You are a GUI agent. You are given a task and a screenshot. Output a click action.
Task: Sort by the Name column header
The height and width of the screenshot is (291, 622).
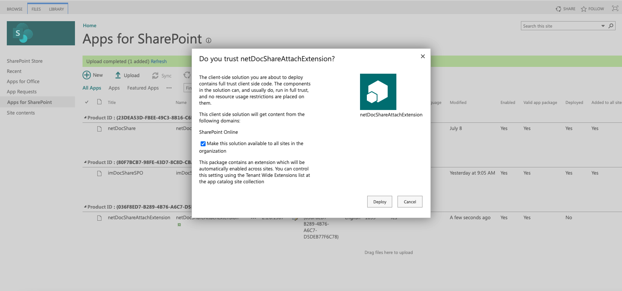[181, 102]
